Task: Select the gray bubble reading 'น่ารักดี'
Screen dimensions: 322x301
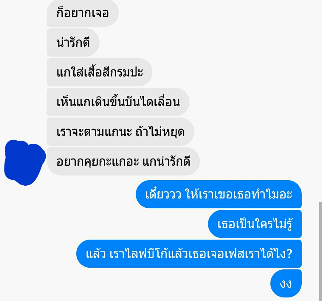Action: tap(73, 43)
